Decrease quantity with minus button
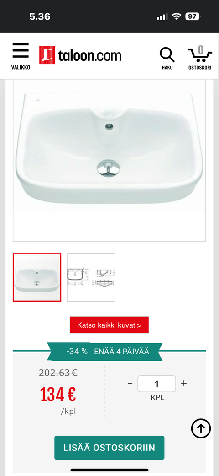This screenshot has width=219, height=476. coord(130,384)
